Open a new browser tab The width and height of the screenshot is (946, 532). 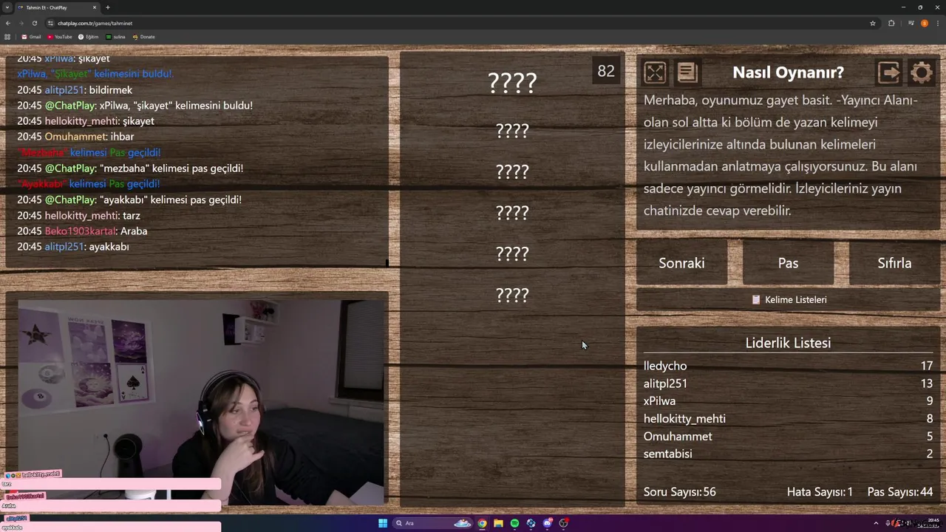tap(108, 7)
